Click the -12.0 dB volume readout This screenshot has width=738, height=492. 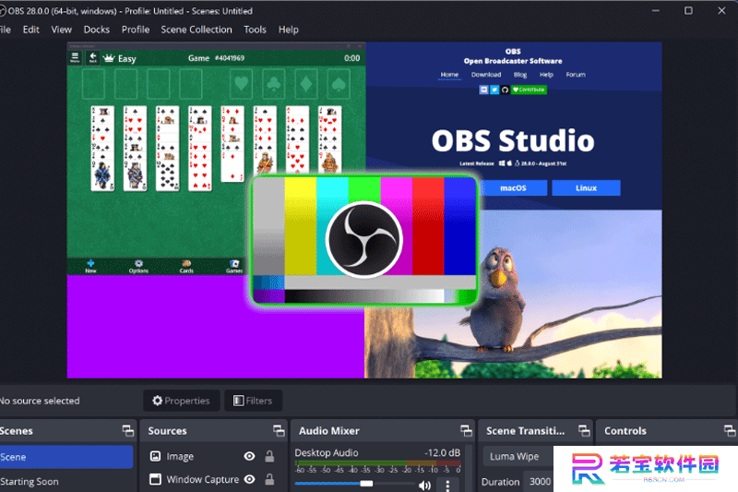coord(442,453)
